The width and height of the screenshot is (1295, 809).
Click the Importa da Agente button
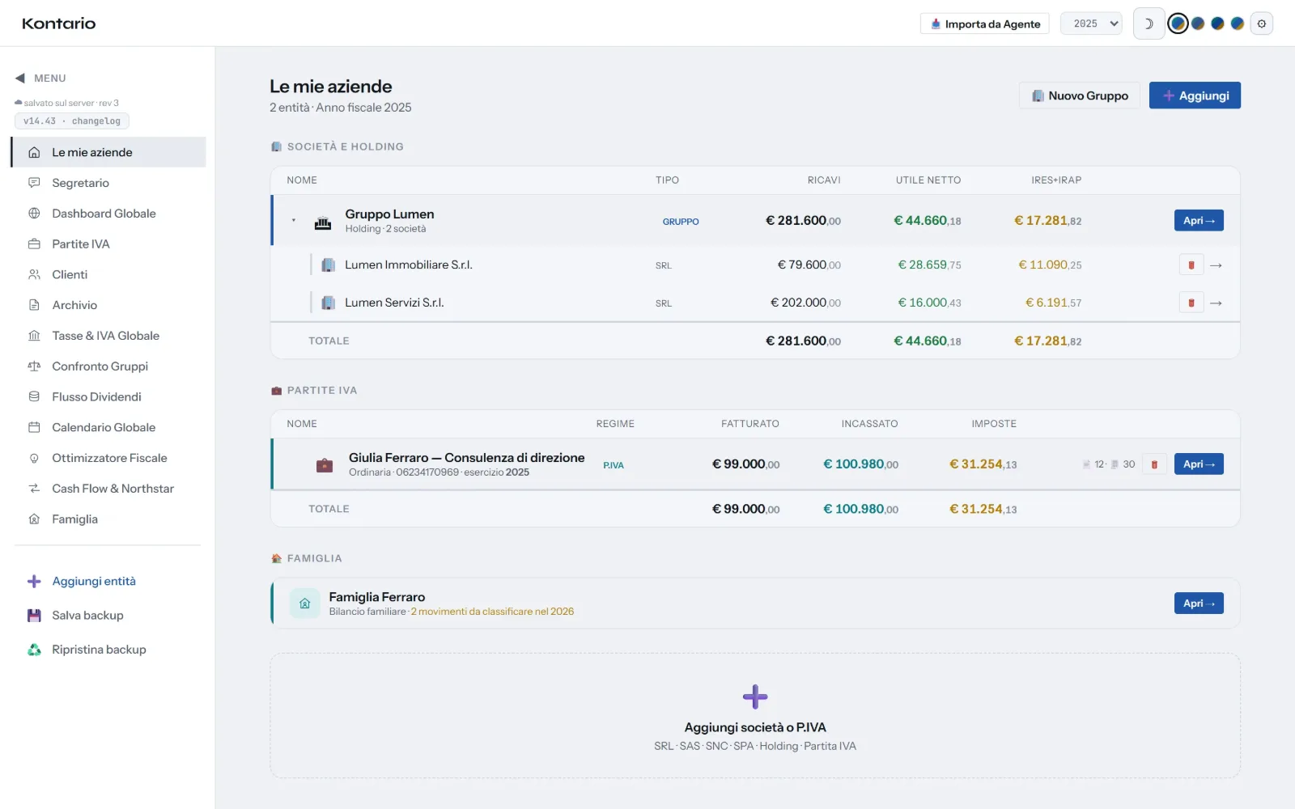tap(985, 24)
